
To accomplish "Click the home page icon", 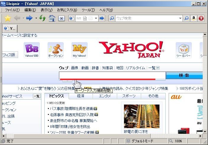I will click(x=52, y=18).
